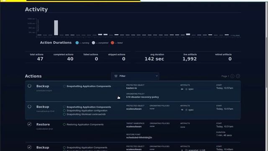Click status circle beside Restoring Application Components
This screenshot has height=151, width=268.
point(64,125)
